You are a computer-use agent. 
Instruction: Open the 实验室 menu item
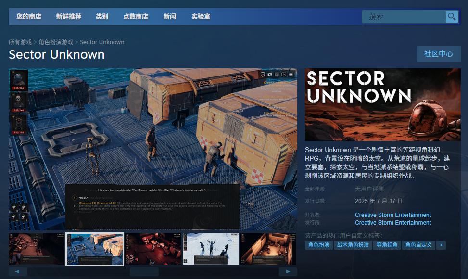[201, 16]
